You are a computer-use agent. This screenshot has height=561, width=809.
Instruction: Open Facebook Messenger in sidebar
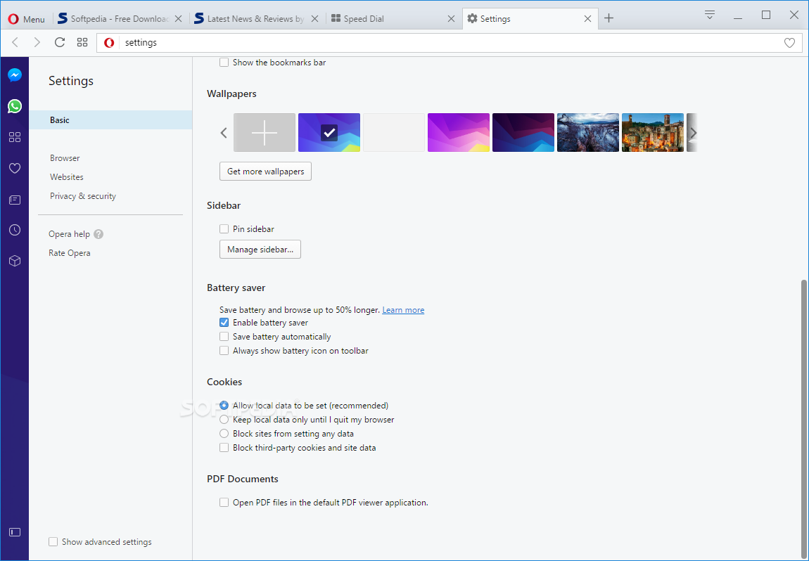coord(15,75)
